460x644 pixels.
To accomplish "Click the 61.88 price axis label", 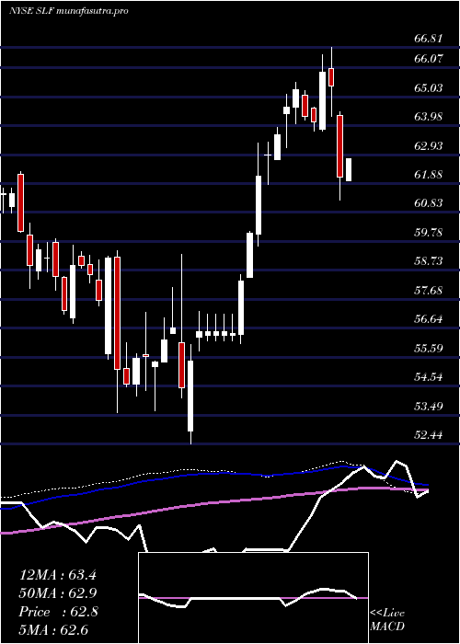I will pos(429,175).
